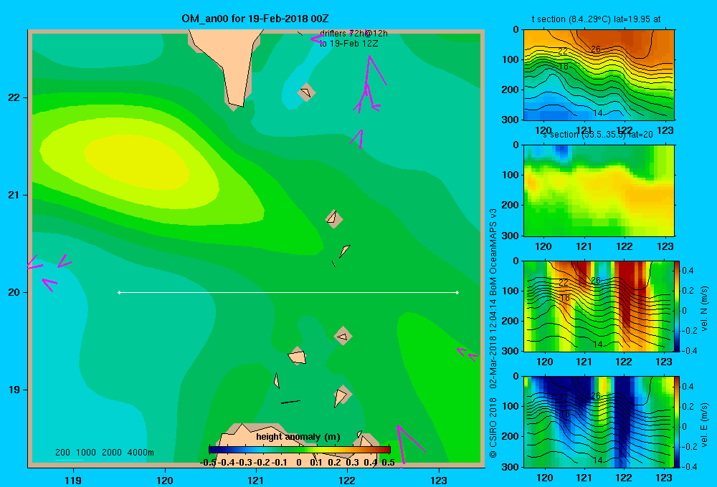
Task: Click longitude label "119" under main map
Action: point(73,480)
